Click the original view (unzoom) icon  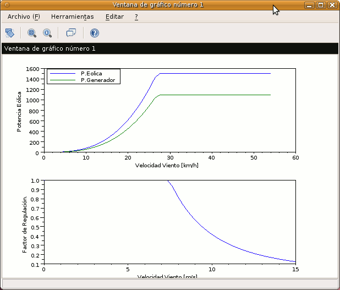coord(47,33)
